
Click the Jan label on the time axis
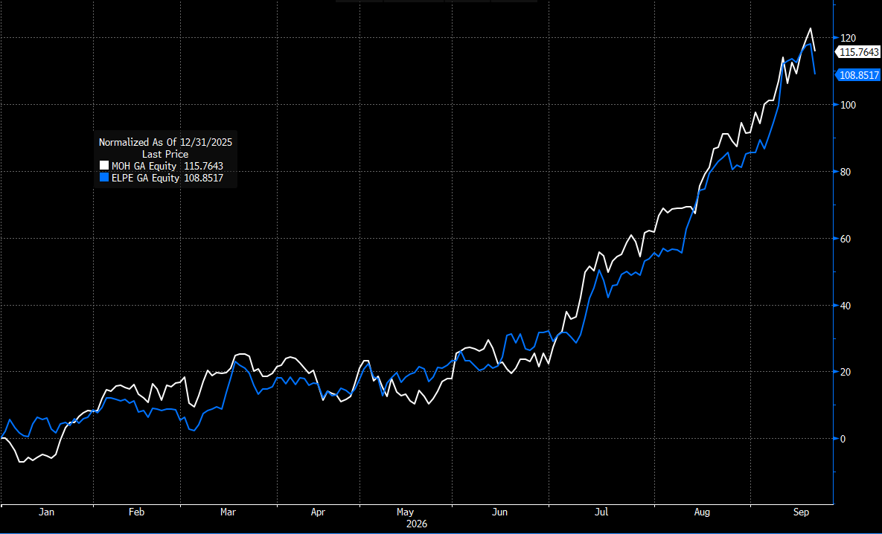point(47,512)
